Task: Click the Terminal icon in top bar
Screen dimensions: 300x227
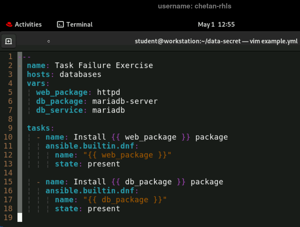Action: (x=60, y=25)
